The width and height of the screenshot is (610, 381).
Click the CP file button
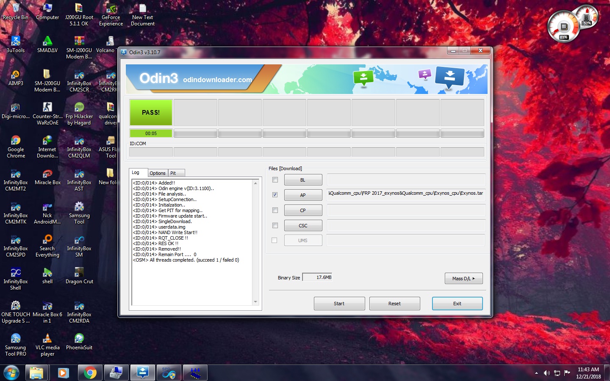pyautogui.click(x=303, y=210)
